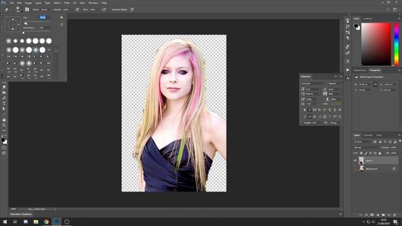Screen dimensions: 402x226
Task: Open the Opacity dropdown in the options bar
Action: 71,9
